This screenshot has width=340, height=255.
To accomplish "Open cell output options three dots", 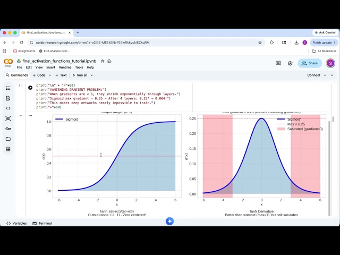I will point(30,116).
